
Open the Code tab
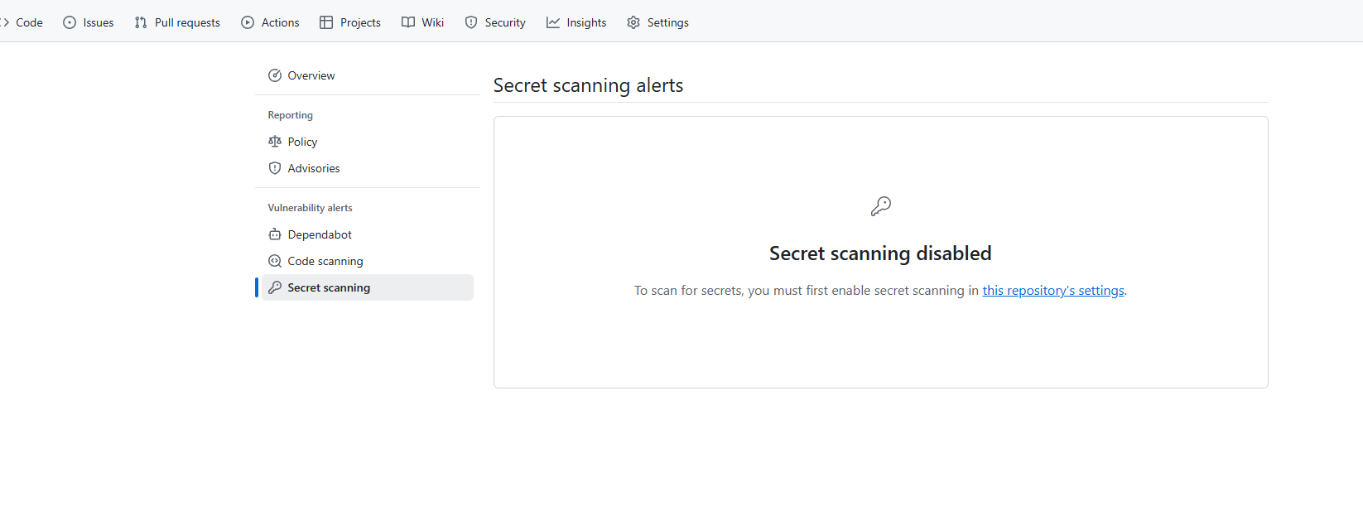pos(28,22)
